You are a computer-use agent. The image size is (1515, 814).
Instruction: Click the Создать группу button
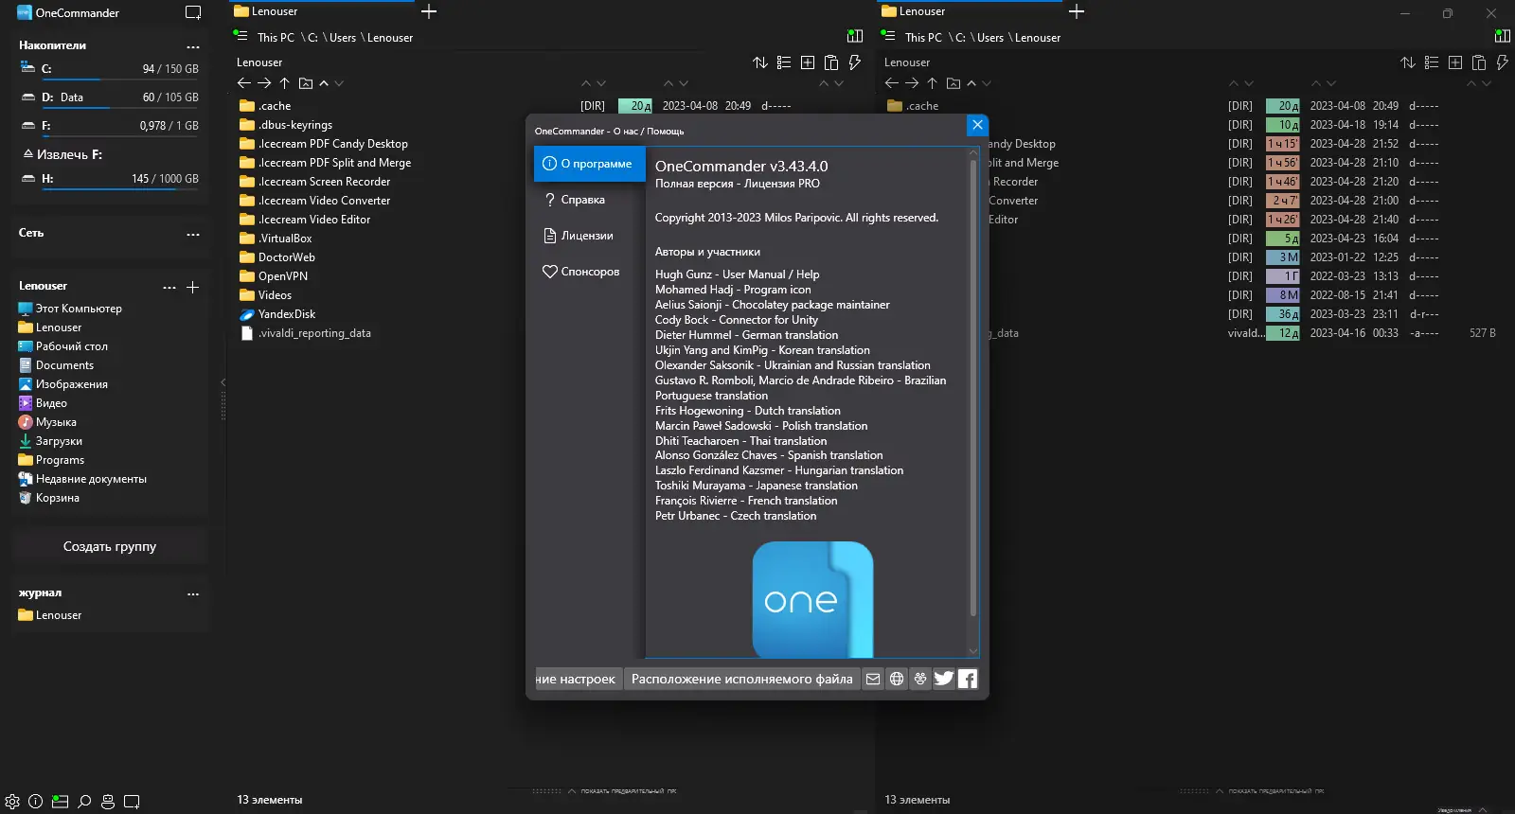coord(110,546)
